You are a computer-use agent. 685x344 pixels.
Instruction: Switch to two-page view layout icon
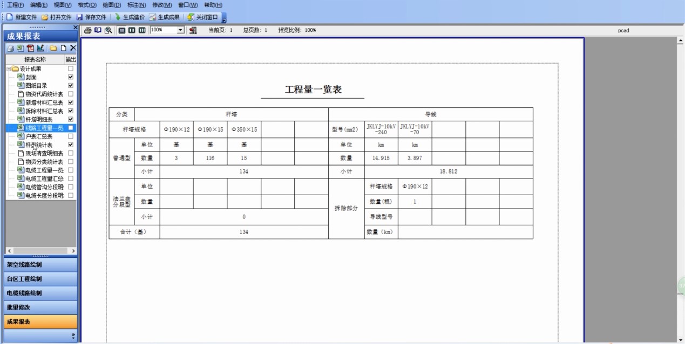pyautogui.click(x=132, y=30)
